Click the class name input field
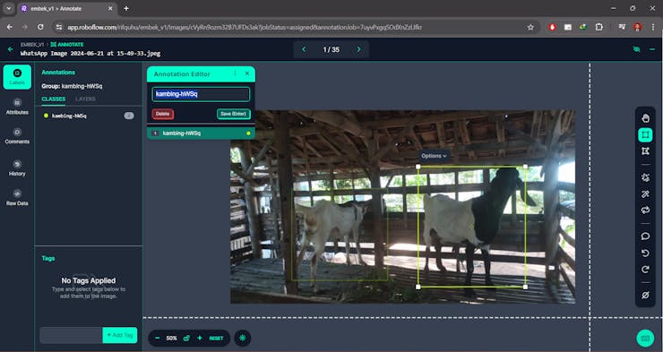The image size is (663, 352). 201,94
